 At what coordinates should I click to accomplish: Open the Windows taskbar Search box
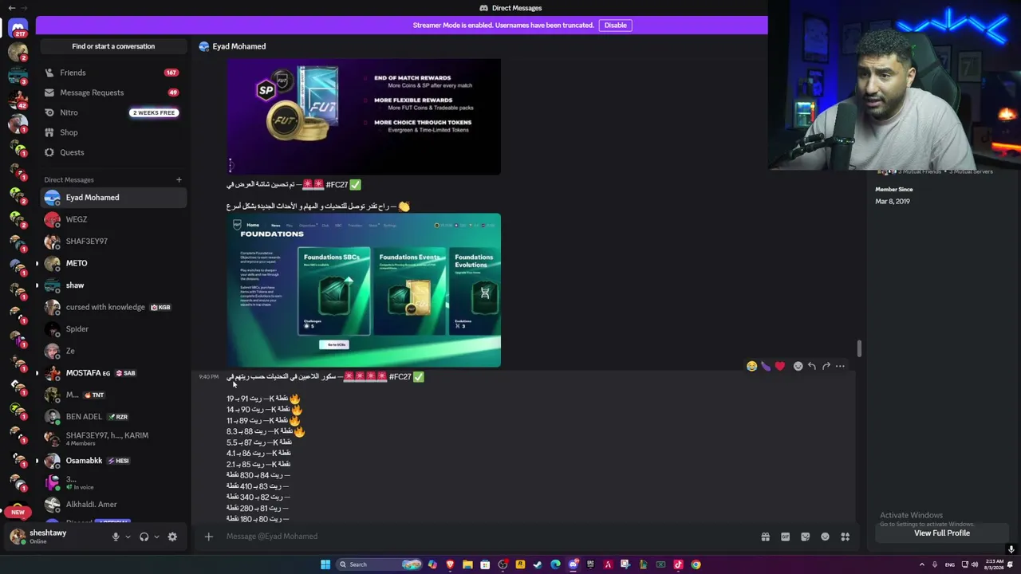click(x=379, y=564)
